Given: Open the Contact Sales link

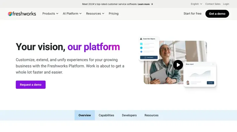Looking at the screenshot, I should 213,4.
